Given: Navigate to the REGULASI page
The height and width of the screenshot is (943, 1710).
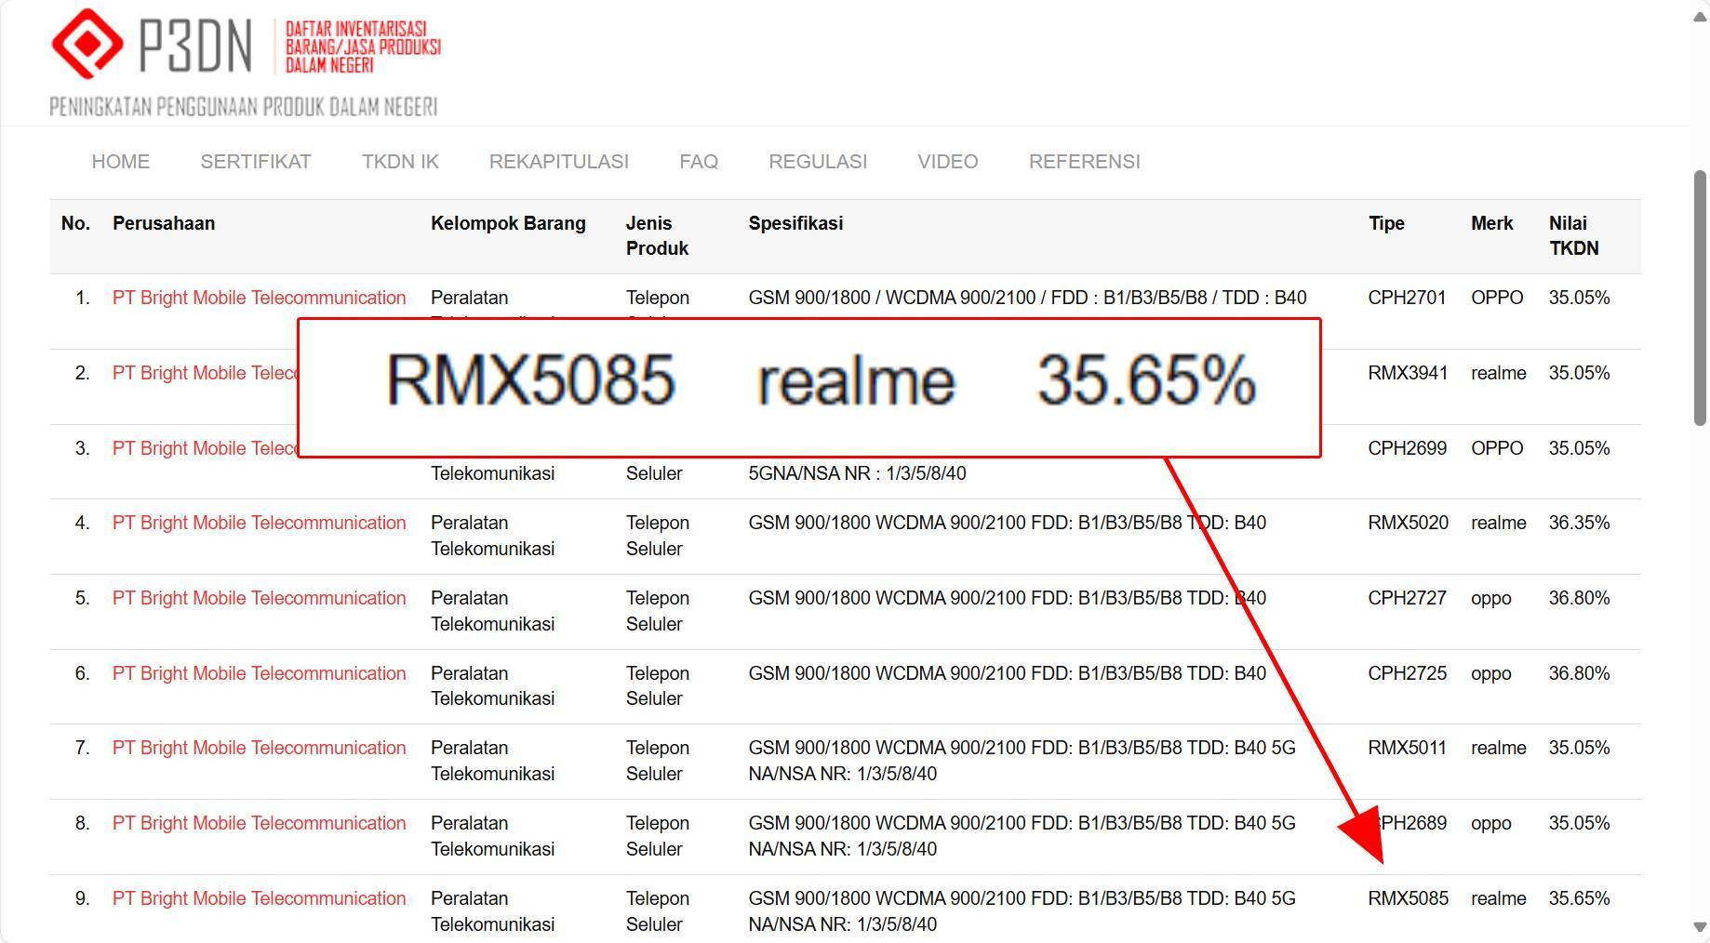Looking at the screenshot, I should 817,161.
